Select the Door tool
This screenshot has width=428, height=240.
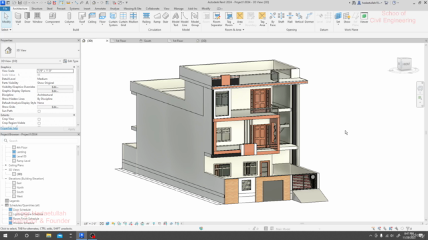[x=27, y=18]
